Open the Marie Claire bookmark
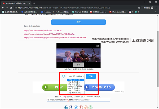 (x=117, y=12)
